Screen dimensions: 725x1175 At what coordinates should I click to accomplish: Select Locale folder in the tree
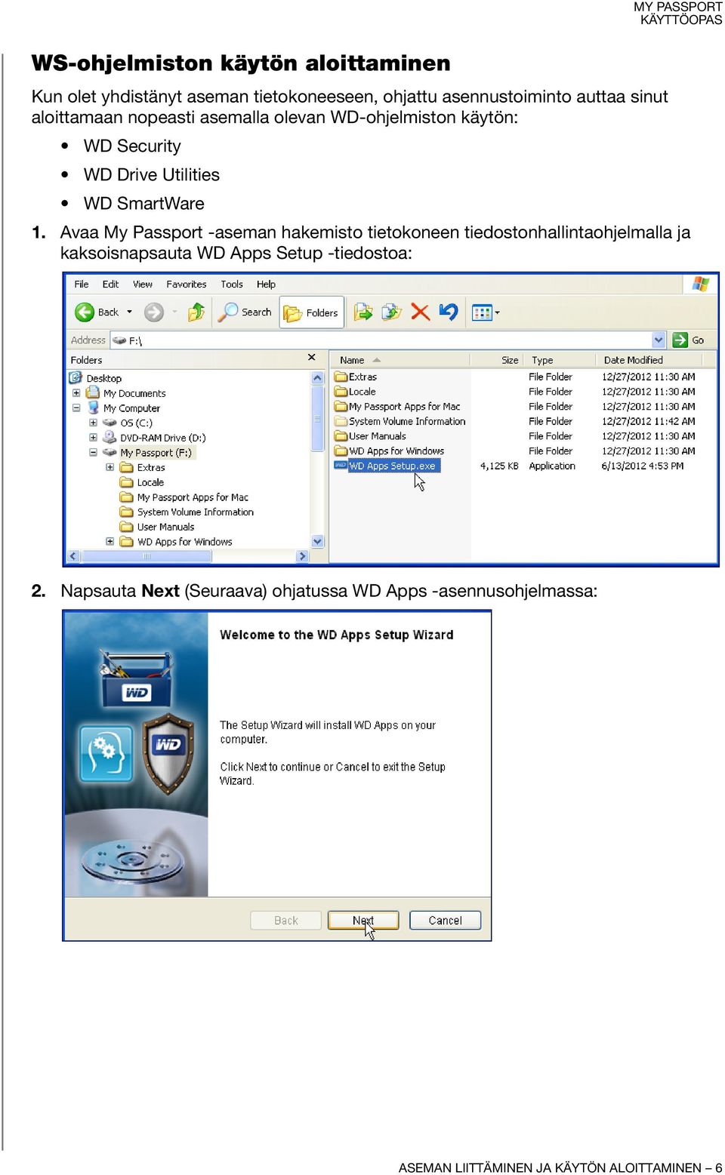150,482
